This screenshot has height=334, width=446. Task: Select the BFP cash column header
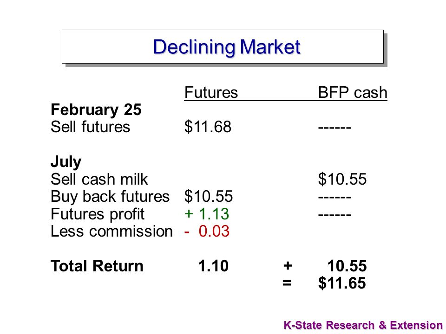click(353, 93)
